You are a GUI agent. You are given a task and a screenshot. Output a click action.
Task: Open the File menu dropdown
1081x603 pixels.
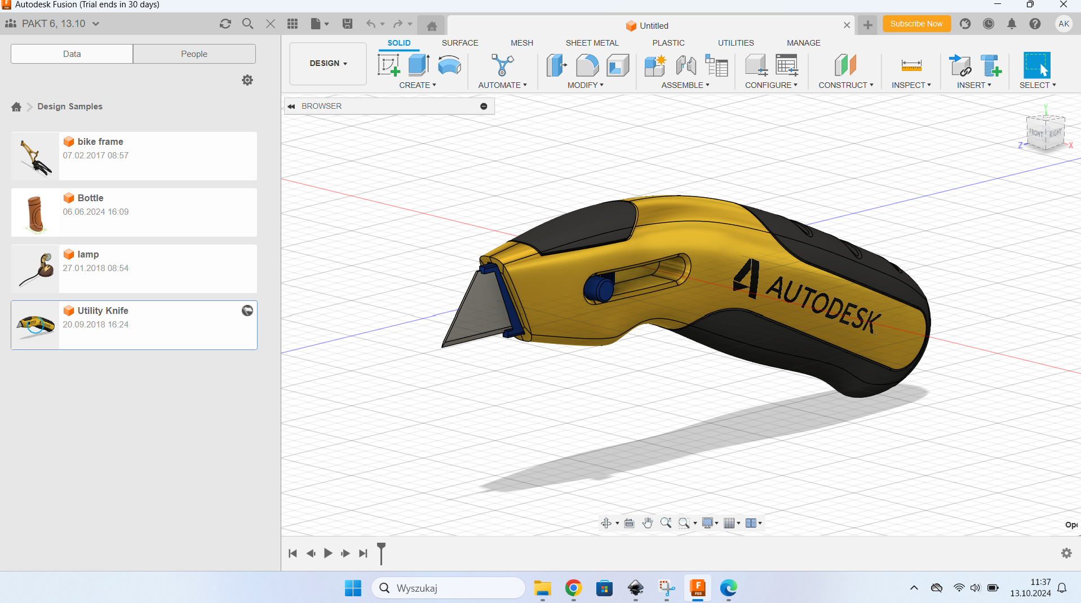pyautogui.click(x=320, y=24)
